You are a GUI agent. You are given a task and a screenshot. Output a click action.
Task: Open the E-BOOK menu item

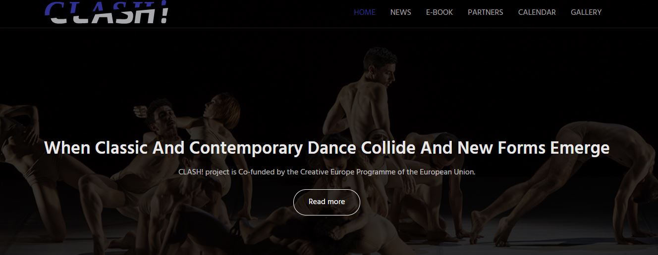pyautogui.click(x=439, y=12)
